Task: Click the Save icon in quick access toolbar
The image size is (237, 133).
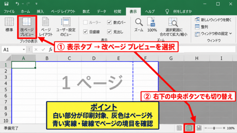Action: (x=6, y=4)
